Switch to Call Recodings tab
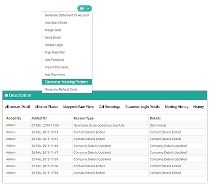 (x=109, y=107)
